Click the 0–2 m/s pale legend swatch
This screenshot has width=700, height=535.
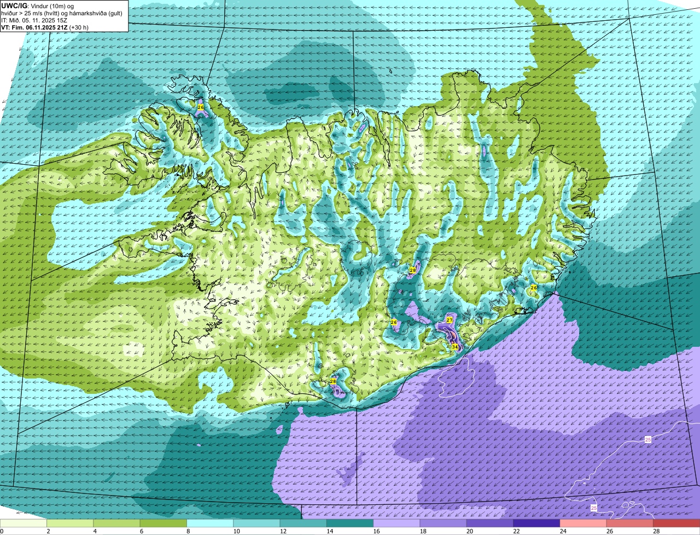pyautogui.click(x=24, y=524)
